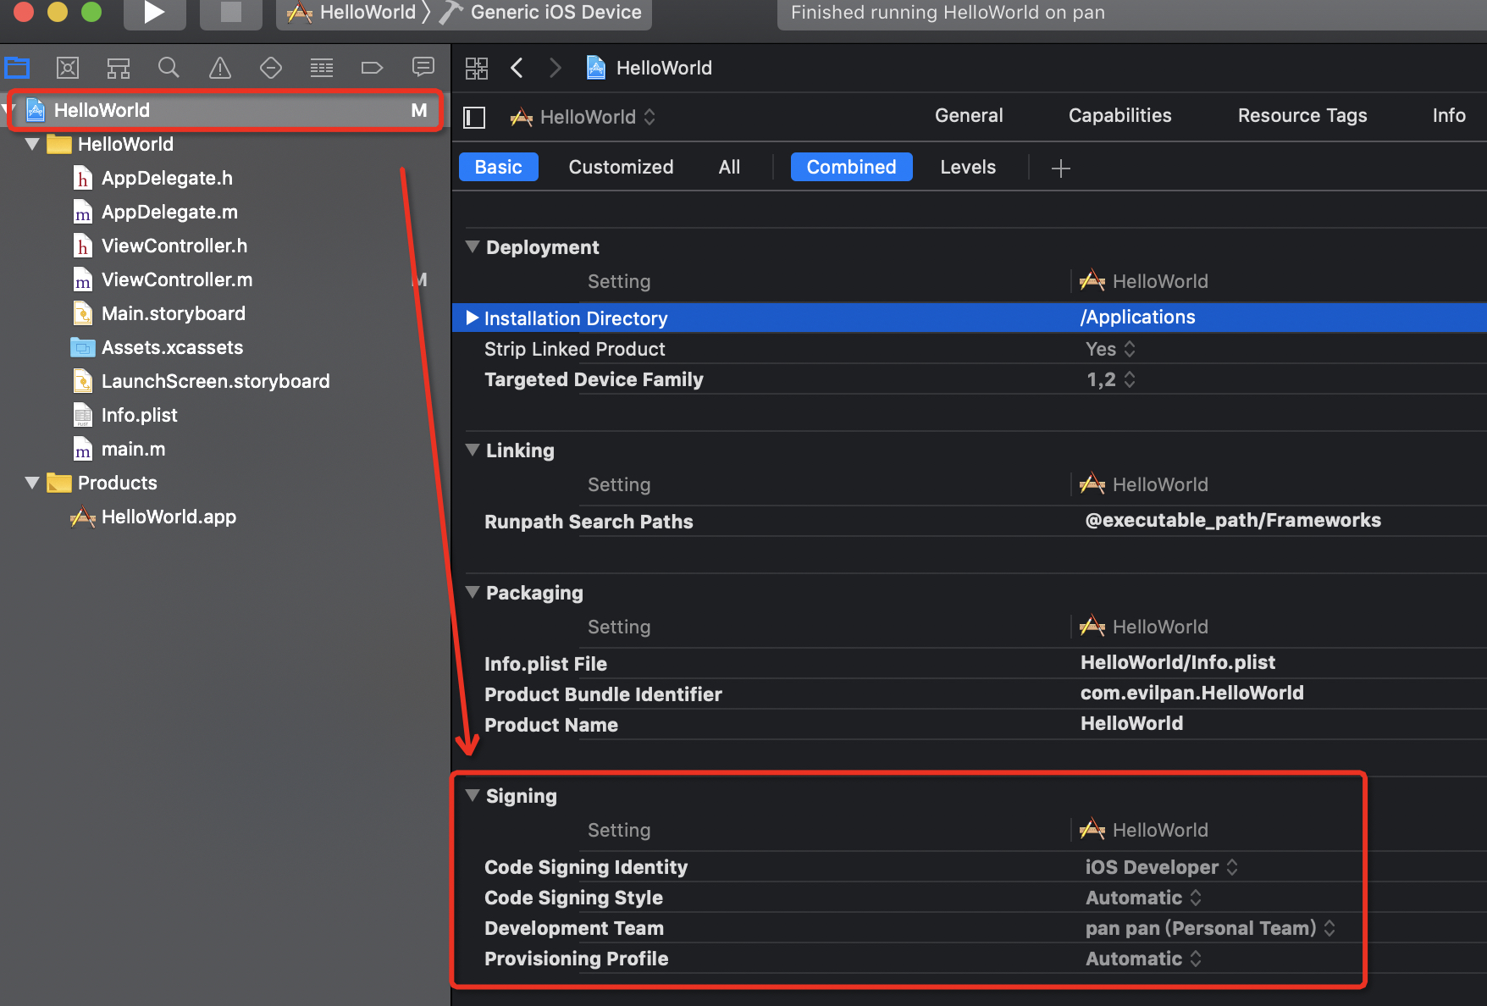The image size is (1487, 1006).
Task: Select Levels view mode
Action: (x=968, y=167)
